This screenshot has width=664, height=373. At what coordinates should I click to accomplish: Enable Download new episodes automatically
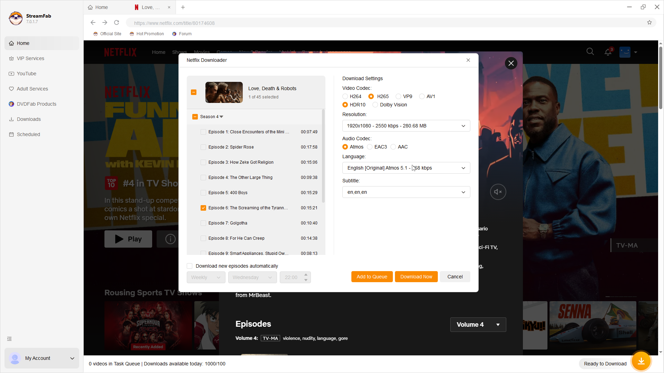(x=190, y=266)
